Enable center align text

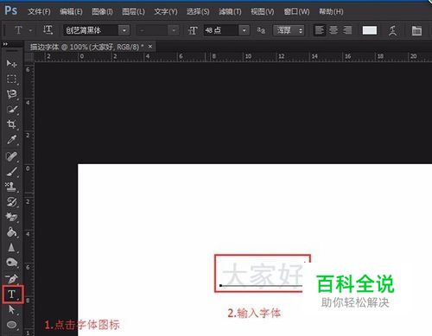pos(334,30)
